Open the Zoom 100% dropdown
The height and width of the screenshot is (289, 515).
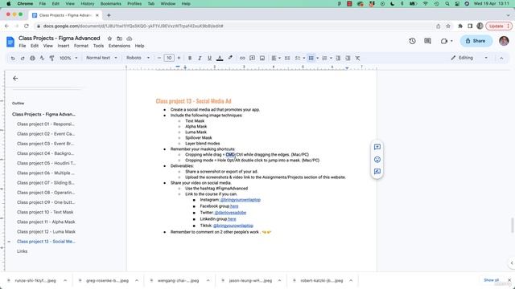(x=68, y=58)
